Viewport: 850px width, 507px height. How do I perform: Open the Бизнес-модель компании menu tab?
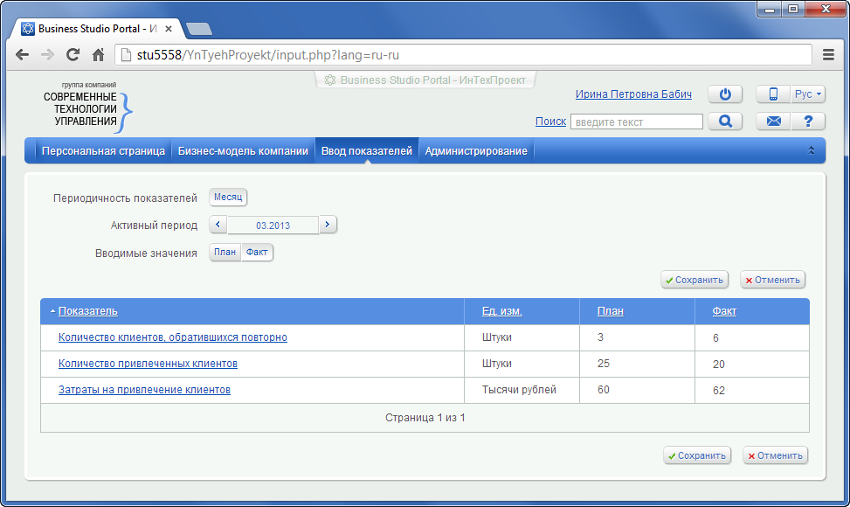(243, 151)
